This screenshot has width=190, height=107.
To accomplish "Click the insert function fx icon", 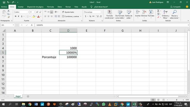I will (x=32, y=25).
